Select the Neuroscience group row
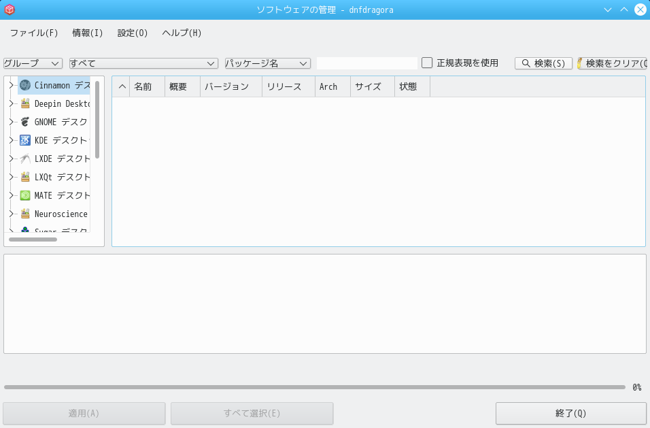The image size is (650, 428). click(x=54, y=214)
